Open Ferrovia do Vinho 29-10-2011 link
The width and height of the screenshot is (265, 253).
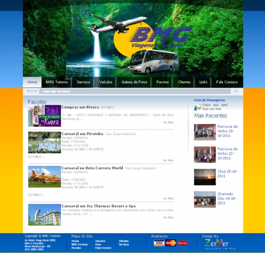(227, 131)
